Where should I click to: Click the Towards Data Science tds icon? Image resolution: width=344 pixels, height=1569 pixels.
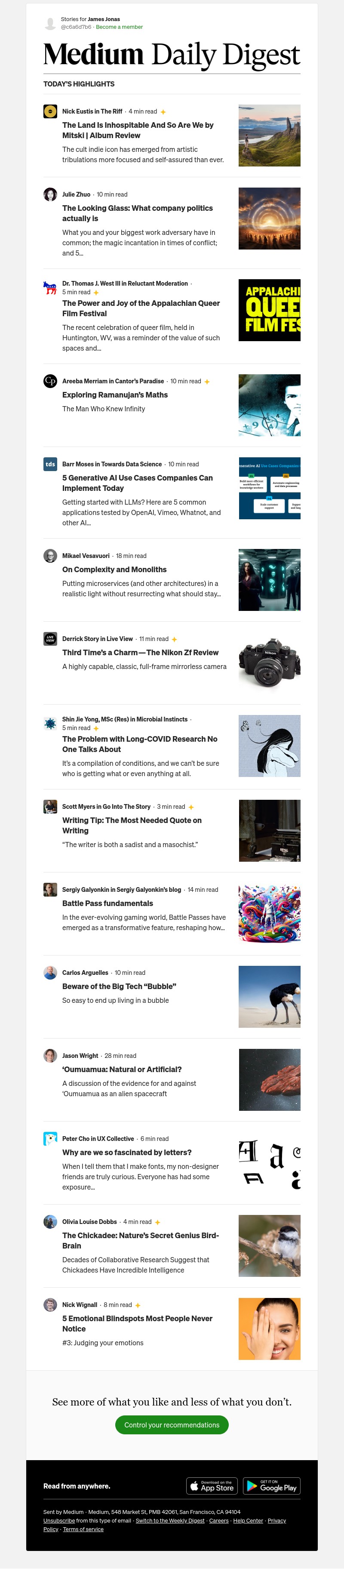click(50, 464)
